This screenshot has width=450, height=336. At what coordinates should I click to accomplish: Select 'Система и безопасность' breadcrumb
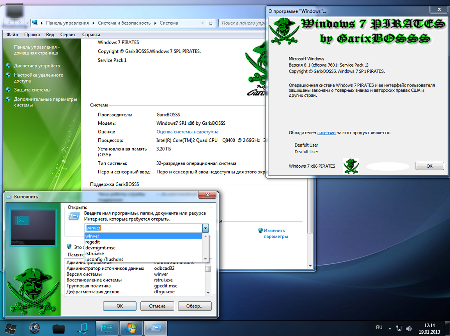tap(124, 23)
